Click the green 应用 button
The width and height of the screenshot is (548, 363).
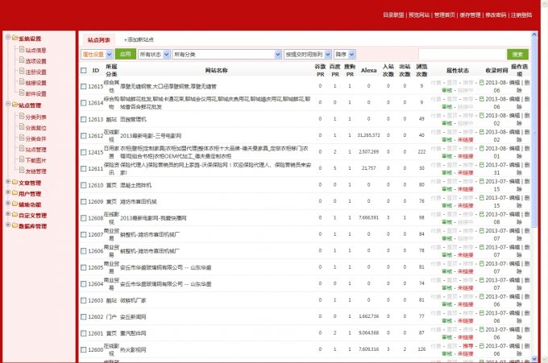(125, 54)
